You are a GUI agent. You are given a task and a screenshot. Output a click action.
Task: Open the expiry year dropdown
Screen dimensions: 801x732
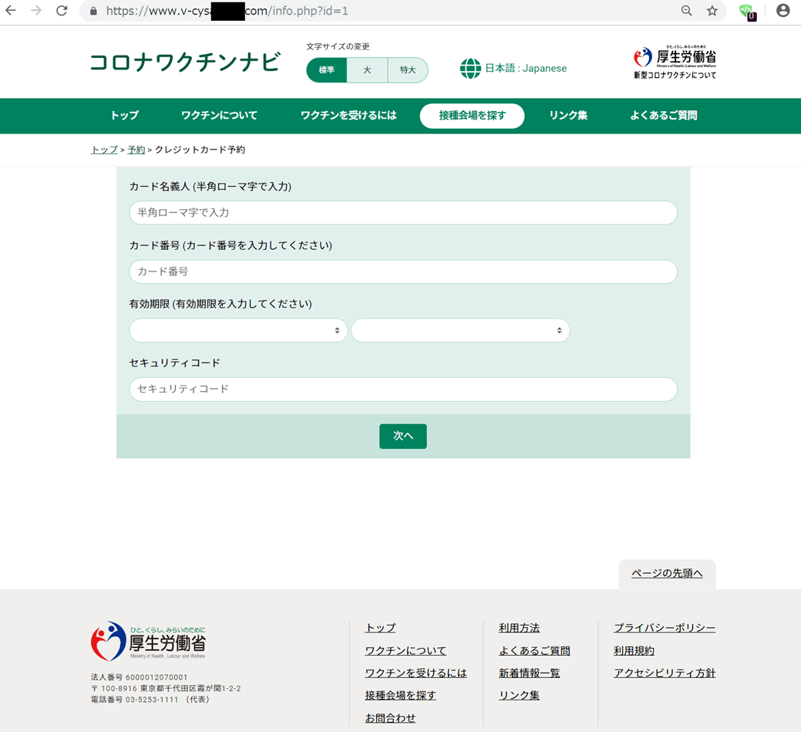(460, 330)
